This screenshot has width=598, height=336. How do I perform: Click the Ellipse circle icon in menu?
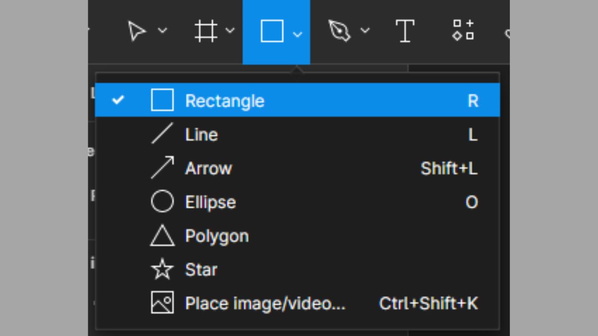click(x=162, y=202)
